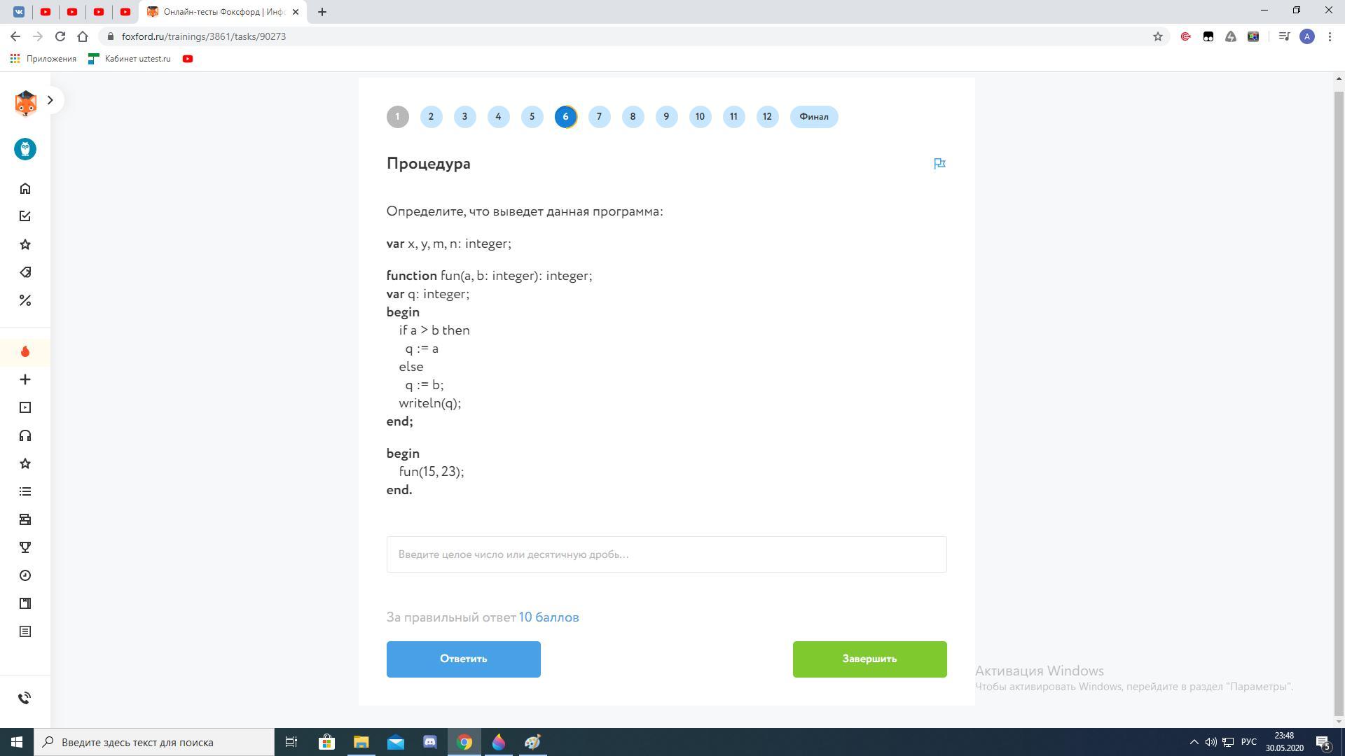1345x756 pixels.
Task: Click the Foxford fox logo in sidebar
Action: pos(25,103)
